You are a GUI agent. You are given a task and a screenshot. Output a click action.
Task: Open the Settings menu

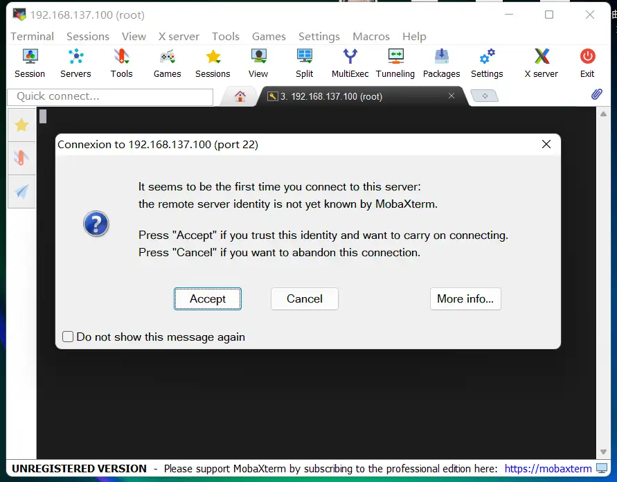coord(319,36)
